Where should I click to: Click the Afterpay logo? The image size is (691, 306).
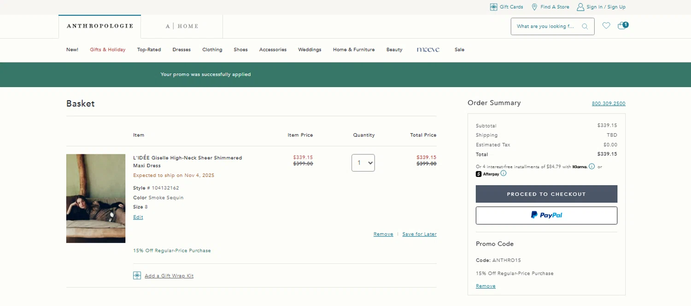pos(487,174)
